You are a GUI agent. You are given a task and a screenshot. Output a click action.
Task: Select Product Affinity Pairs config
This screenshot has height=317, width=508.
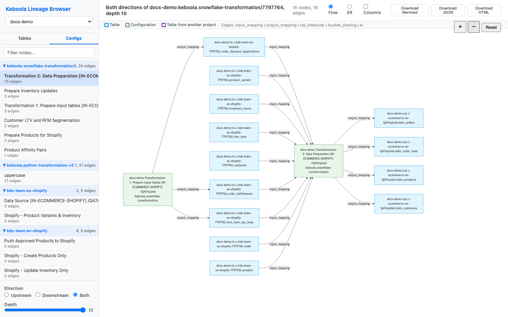49,153
